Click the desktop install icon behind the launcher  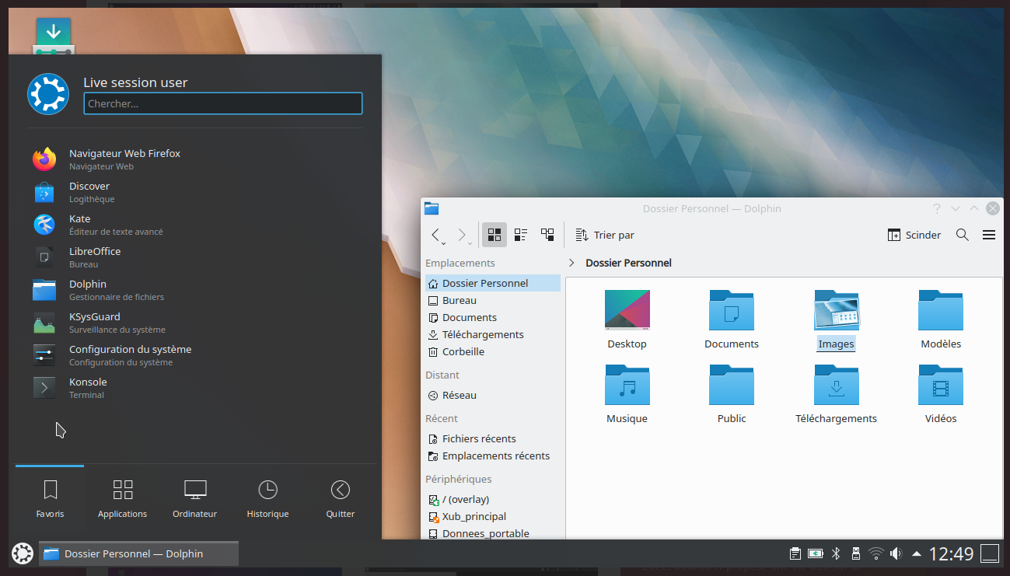point(54,37)
